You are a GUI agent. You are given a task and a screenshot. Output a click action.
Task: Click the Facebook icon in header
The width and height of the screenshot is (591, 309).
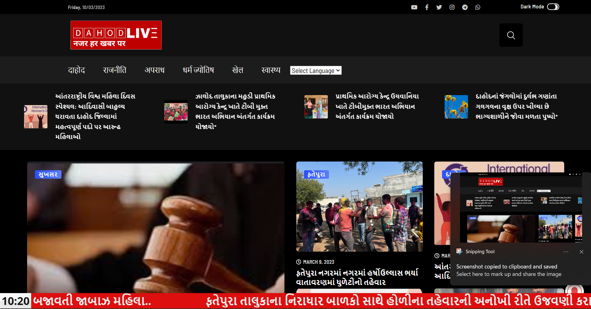pos(427,7)
